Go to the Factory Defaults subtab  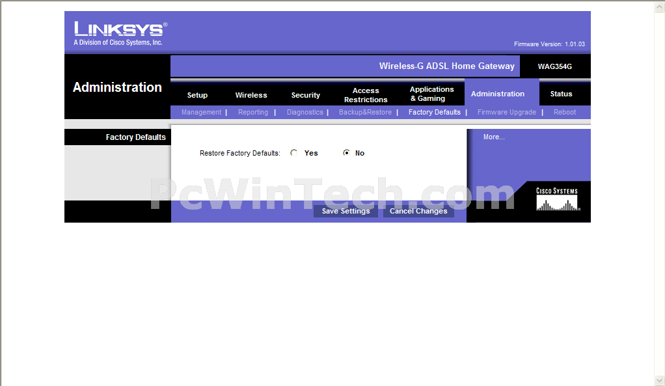[x=434, y=112]
